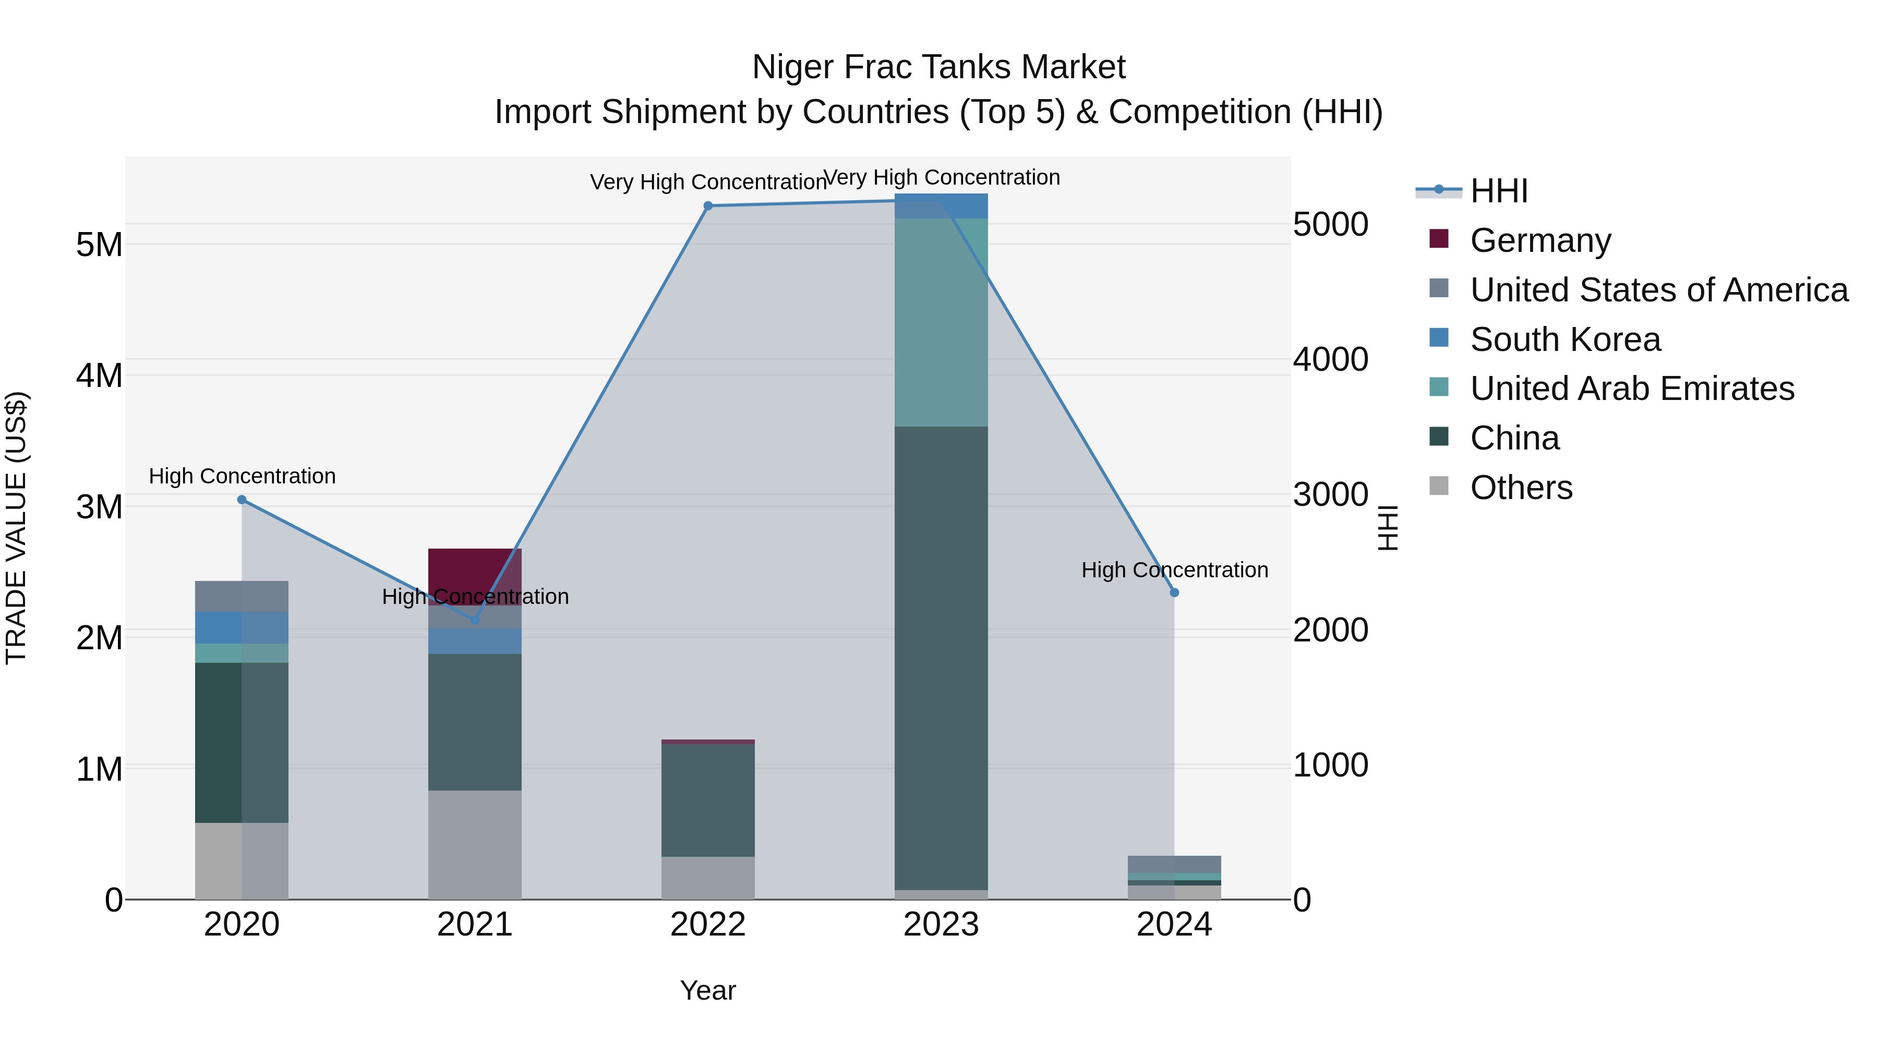Click the 'Import Shipment by Countries' subtitle line
The image size is (1878, 1056).
click(x=939, y=112)
